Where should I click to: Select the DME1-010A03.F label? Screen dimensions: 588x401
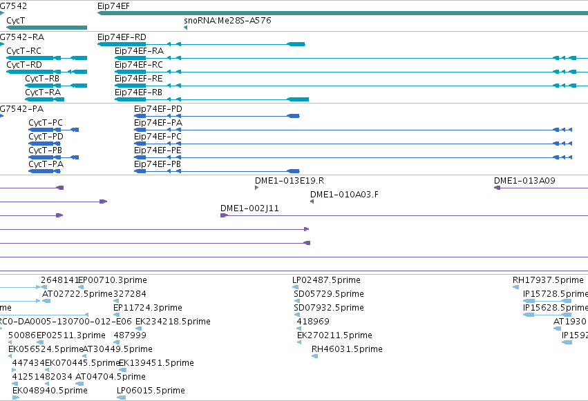tap(344, 195)
